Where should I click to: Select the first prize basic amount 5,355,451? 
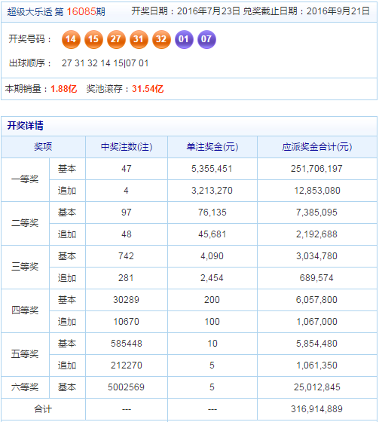pyautogui.click(x=212, y=169)
